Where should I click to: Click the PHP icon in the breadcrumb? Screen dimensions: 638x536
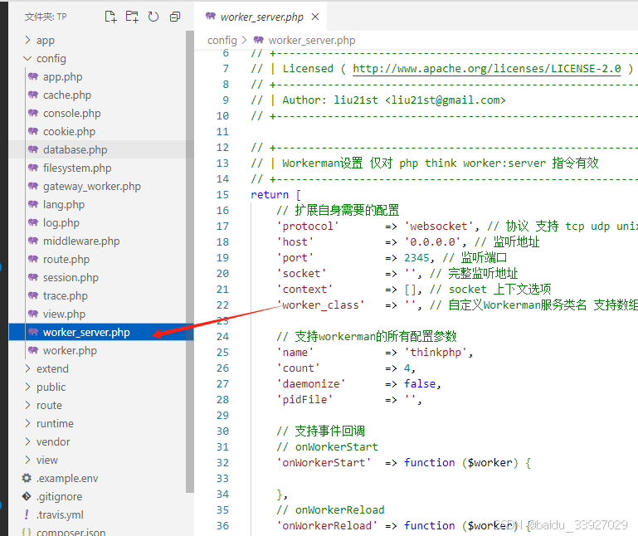[x=258, y=40]
